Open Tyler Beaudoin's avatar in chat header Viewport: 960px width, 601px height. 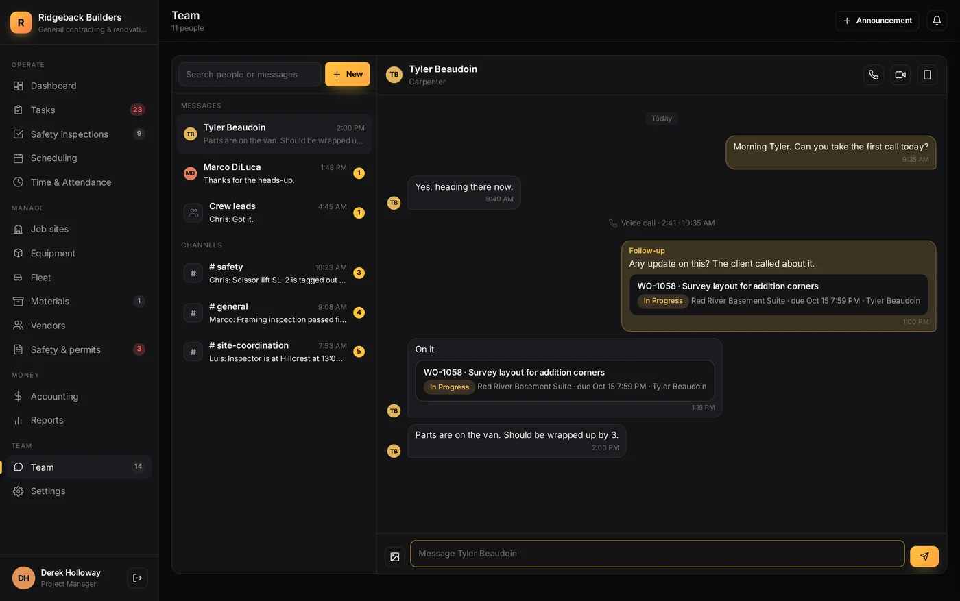394,75
